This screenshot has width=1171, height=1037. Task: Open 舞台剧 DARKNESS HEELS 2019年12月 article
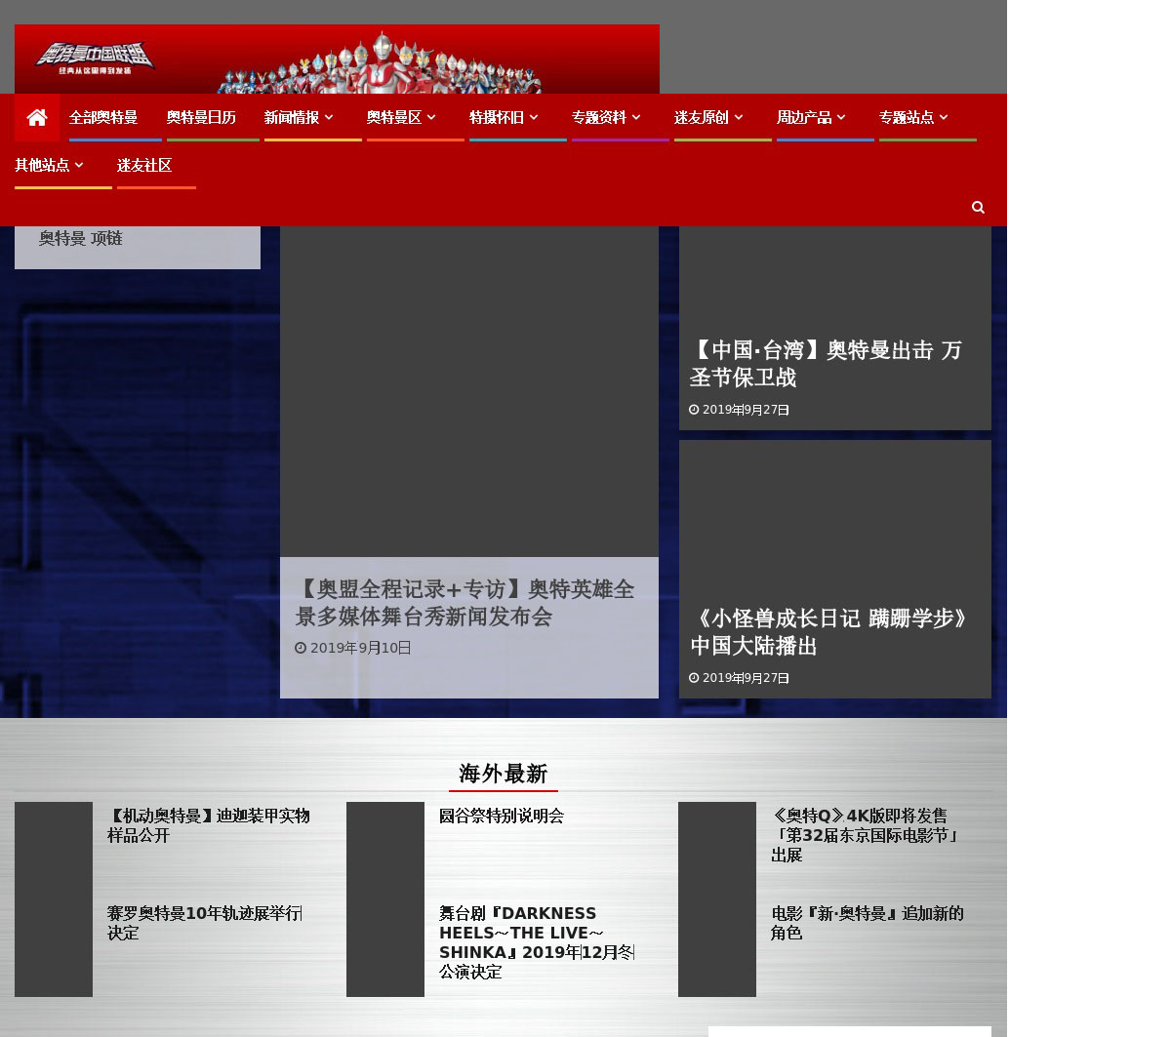click(x=537, y=942)
